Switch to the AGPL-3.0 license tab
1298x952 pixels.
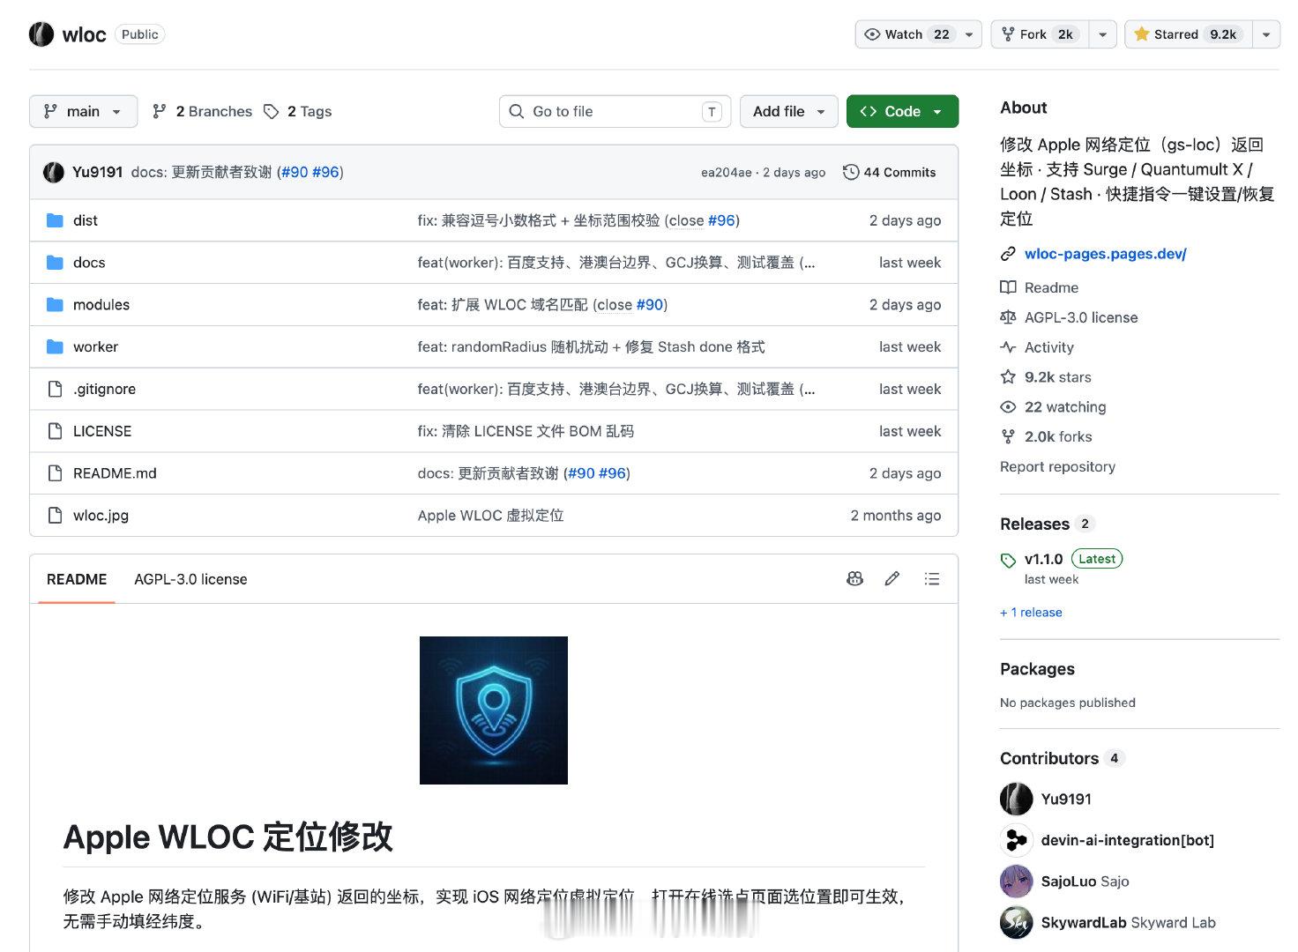[190, 579]
